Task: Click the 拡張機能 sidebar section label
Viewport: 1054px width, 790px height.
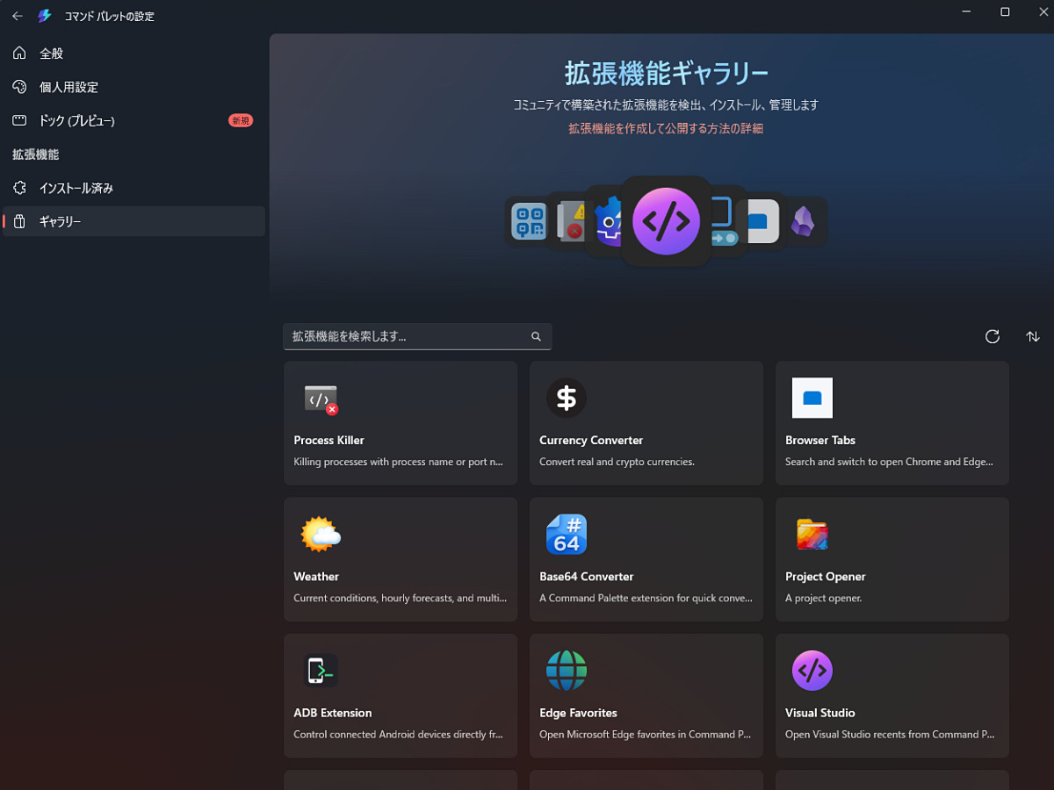Action: click(36, 154)
